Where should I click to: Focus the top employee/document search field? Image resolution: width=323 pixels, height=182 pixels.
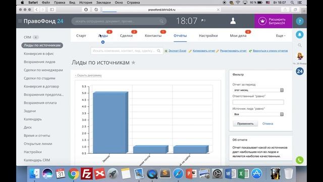119,21
